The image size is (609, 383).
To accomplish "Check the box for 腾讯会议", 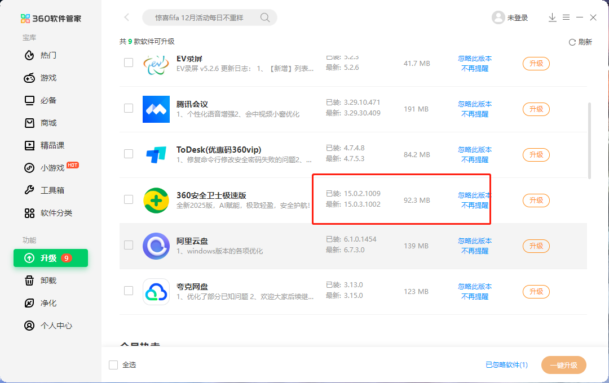I will pos(129,108).
